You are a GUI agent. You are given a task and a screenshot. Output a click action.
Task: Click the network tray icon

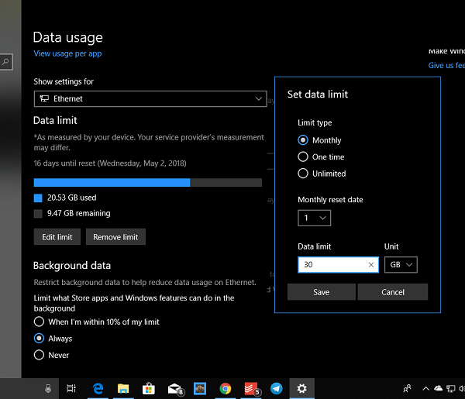[x=451, y=388]
